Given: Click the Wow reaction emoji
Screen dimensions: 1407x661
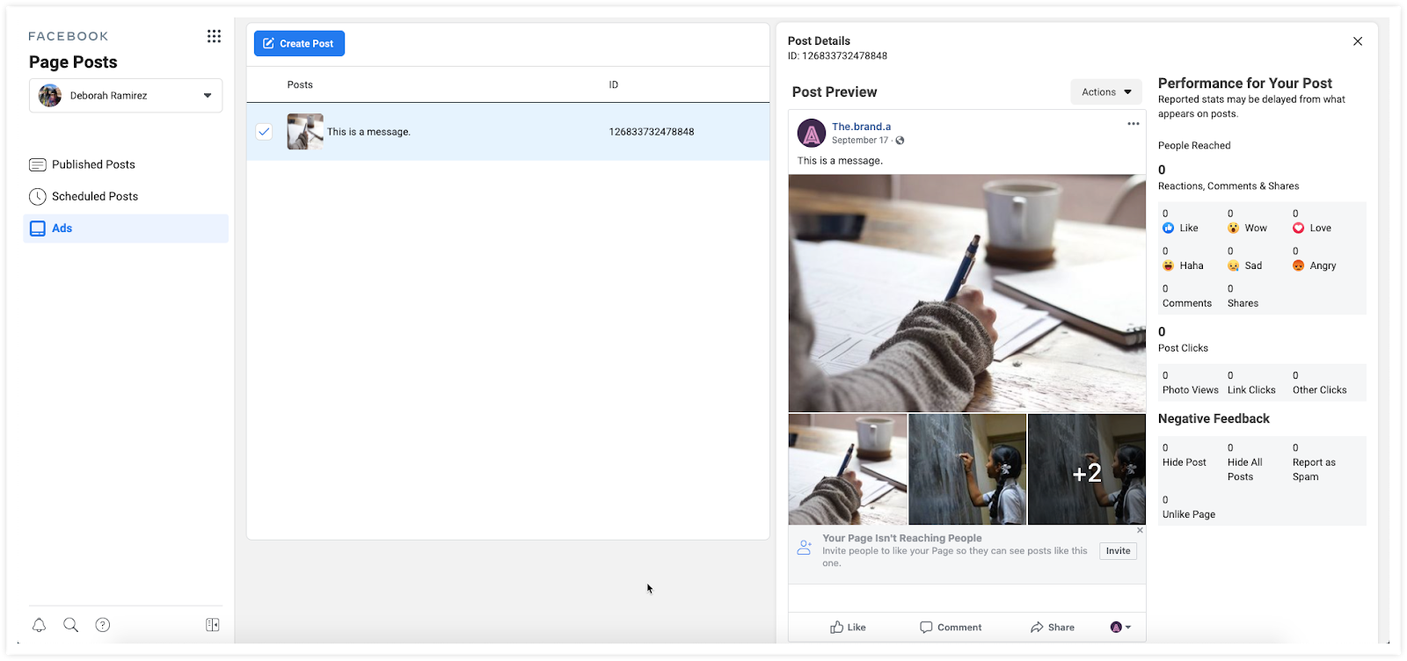Looking at the screenshot, I should coord(1233,228).
